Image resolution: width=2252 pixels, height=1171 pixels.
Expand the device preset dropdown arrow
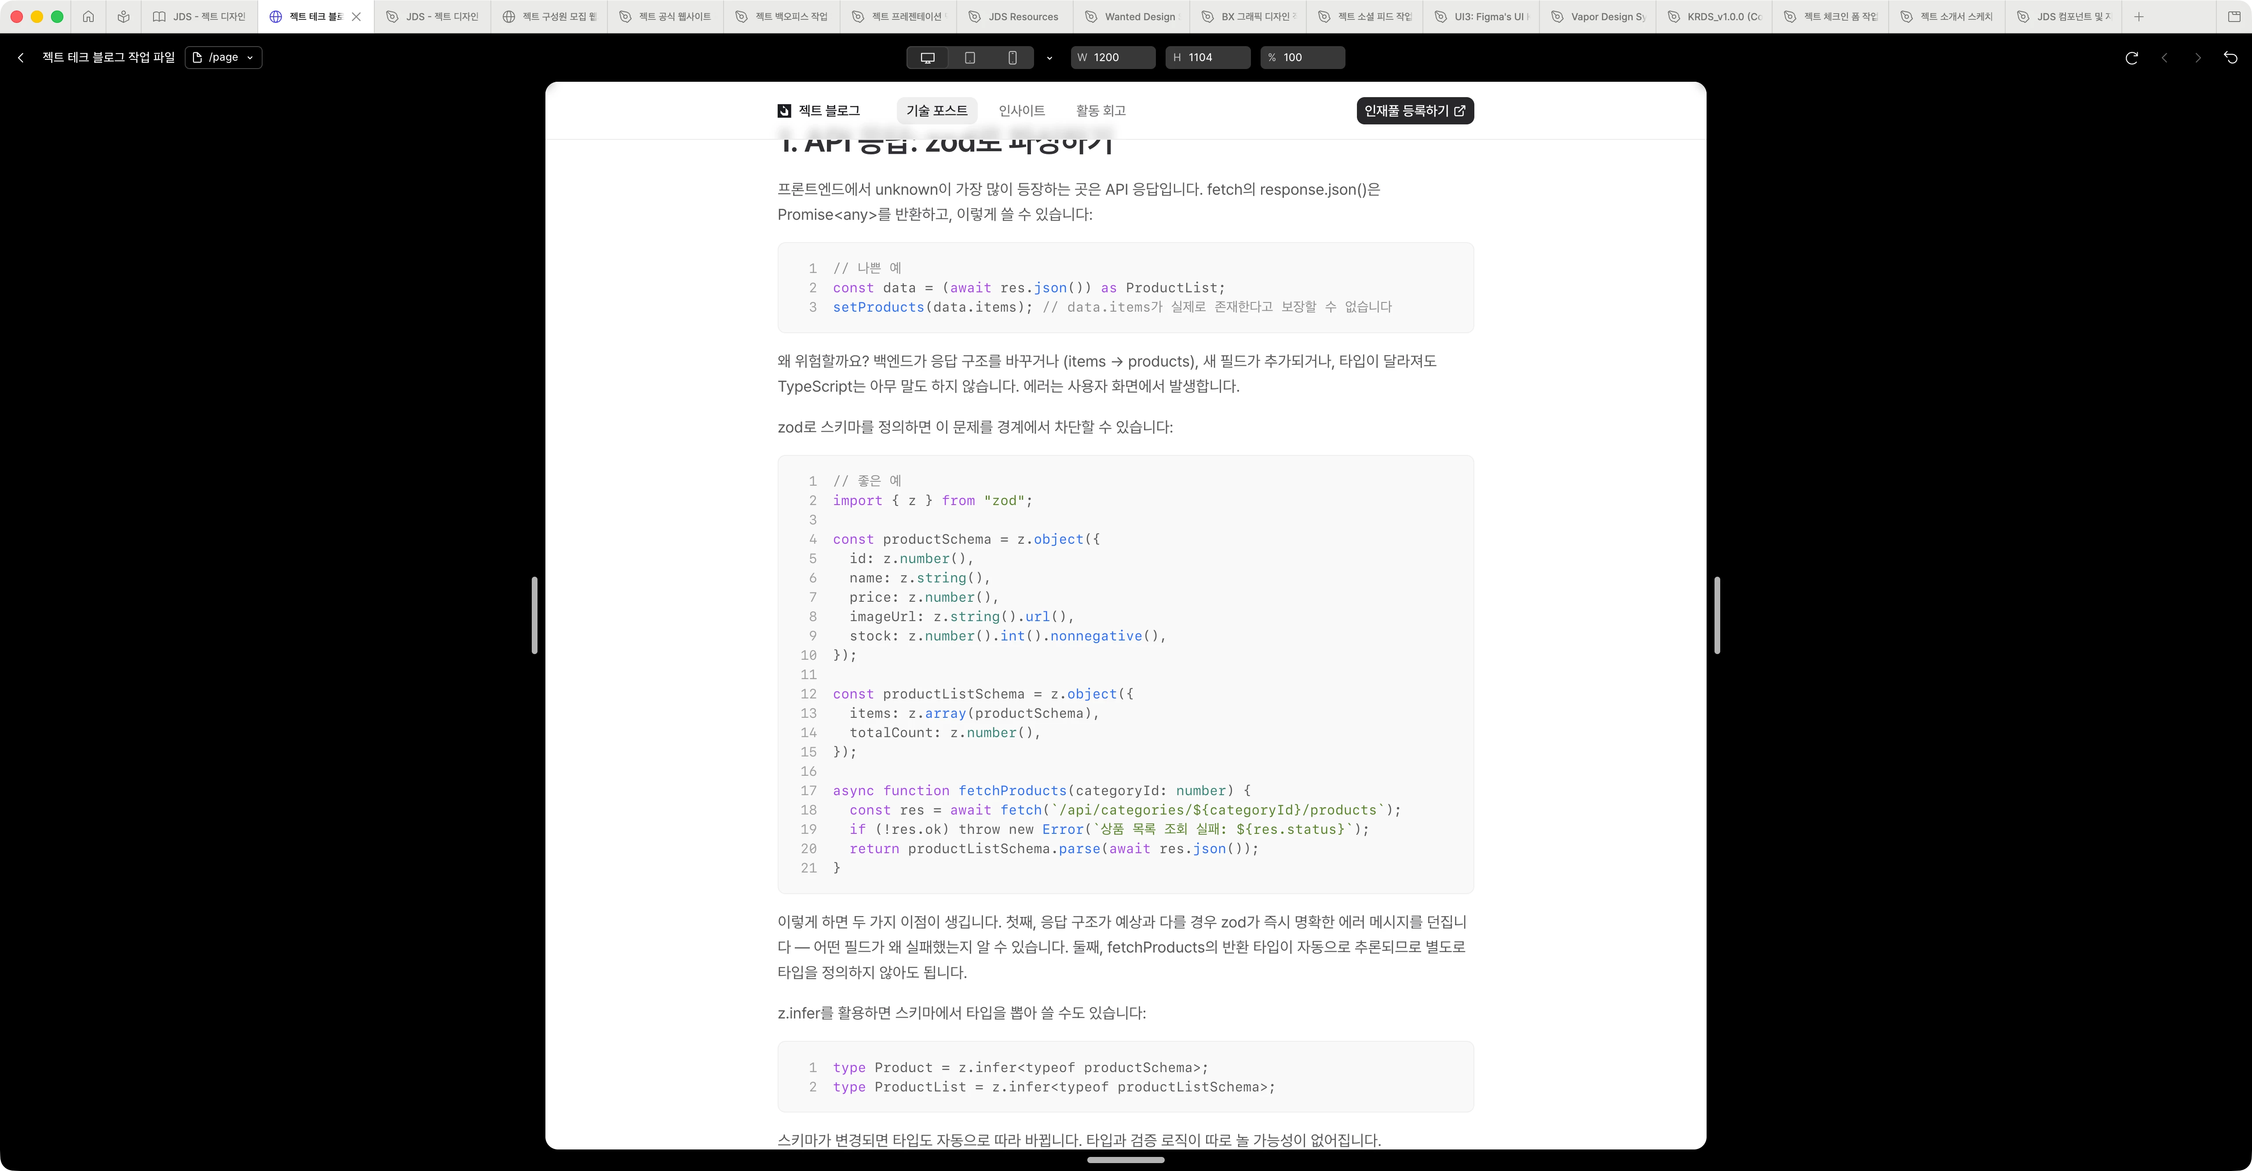(1049, 58)
